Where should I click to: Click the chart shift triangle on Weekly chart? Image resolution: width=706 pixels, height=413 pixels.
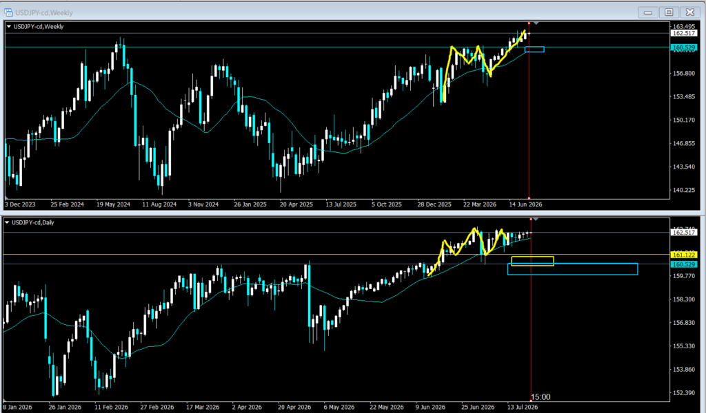536,23
